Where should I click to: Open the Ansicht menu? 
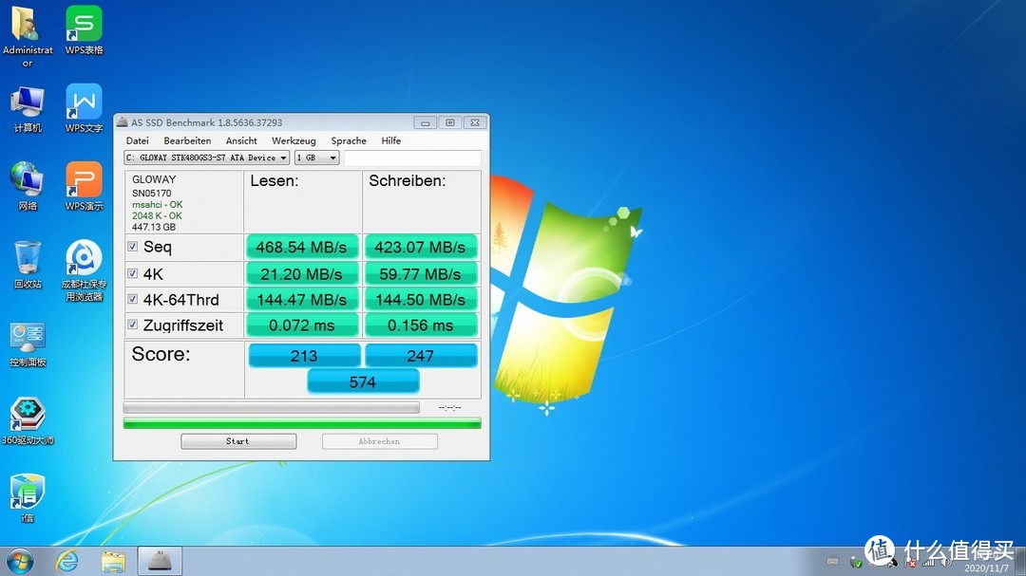click(241, 140)
